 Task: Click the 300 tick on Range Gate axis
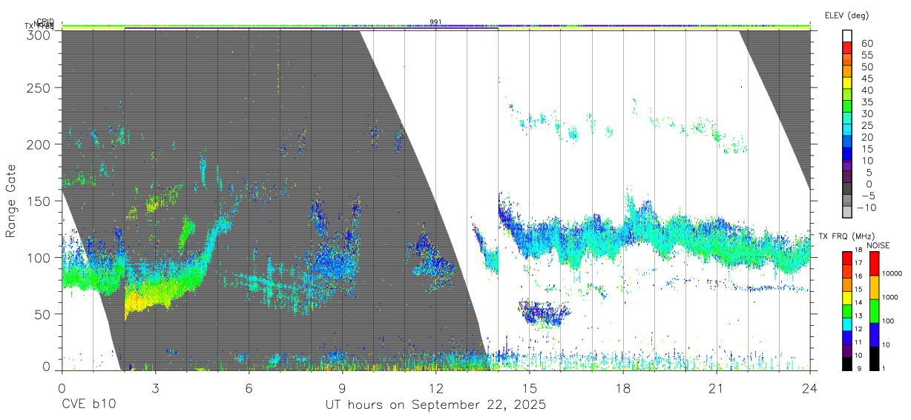click(x=39, y=34)
